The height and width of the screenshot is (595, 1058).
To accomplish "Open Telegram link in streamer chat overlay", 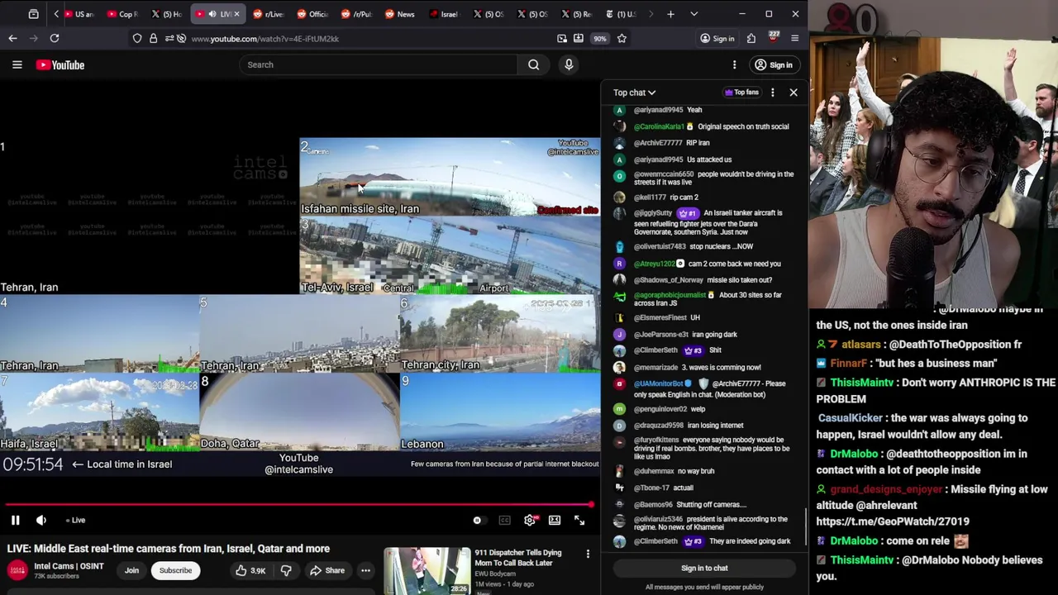I will pos(893,521).
